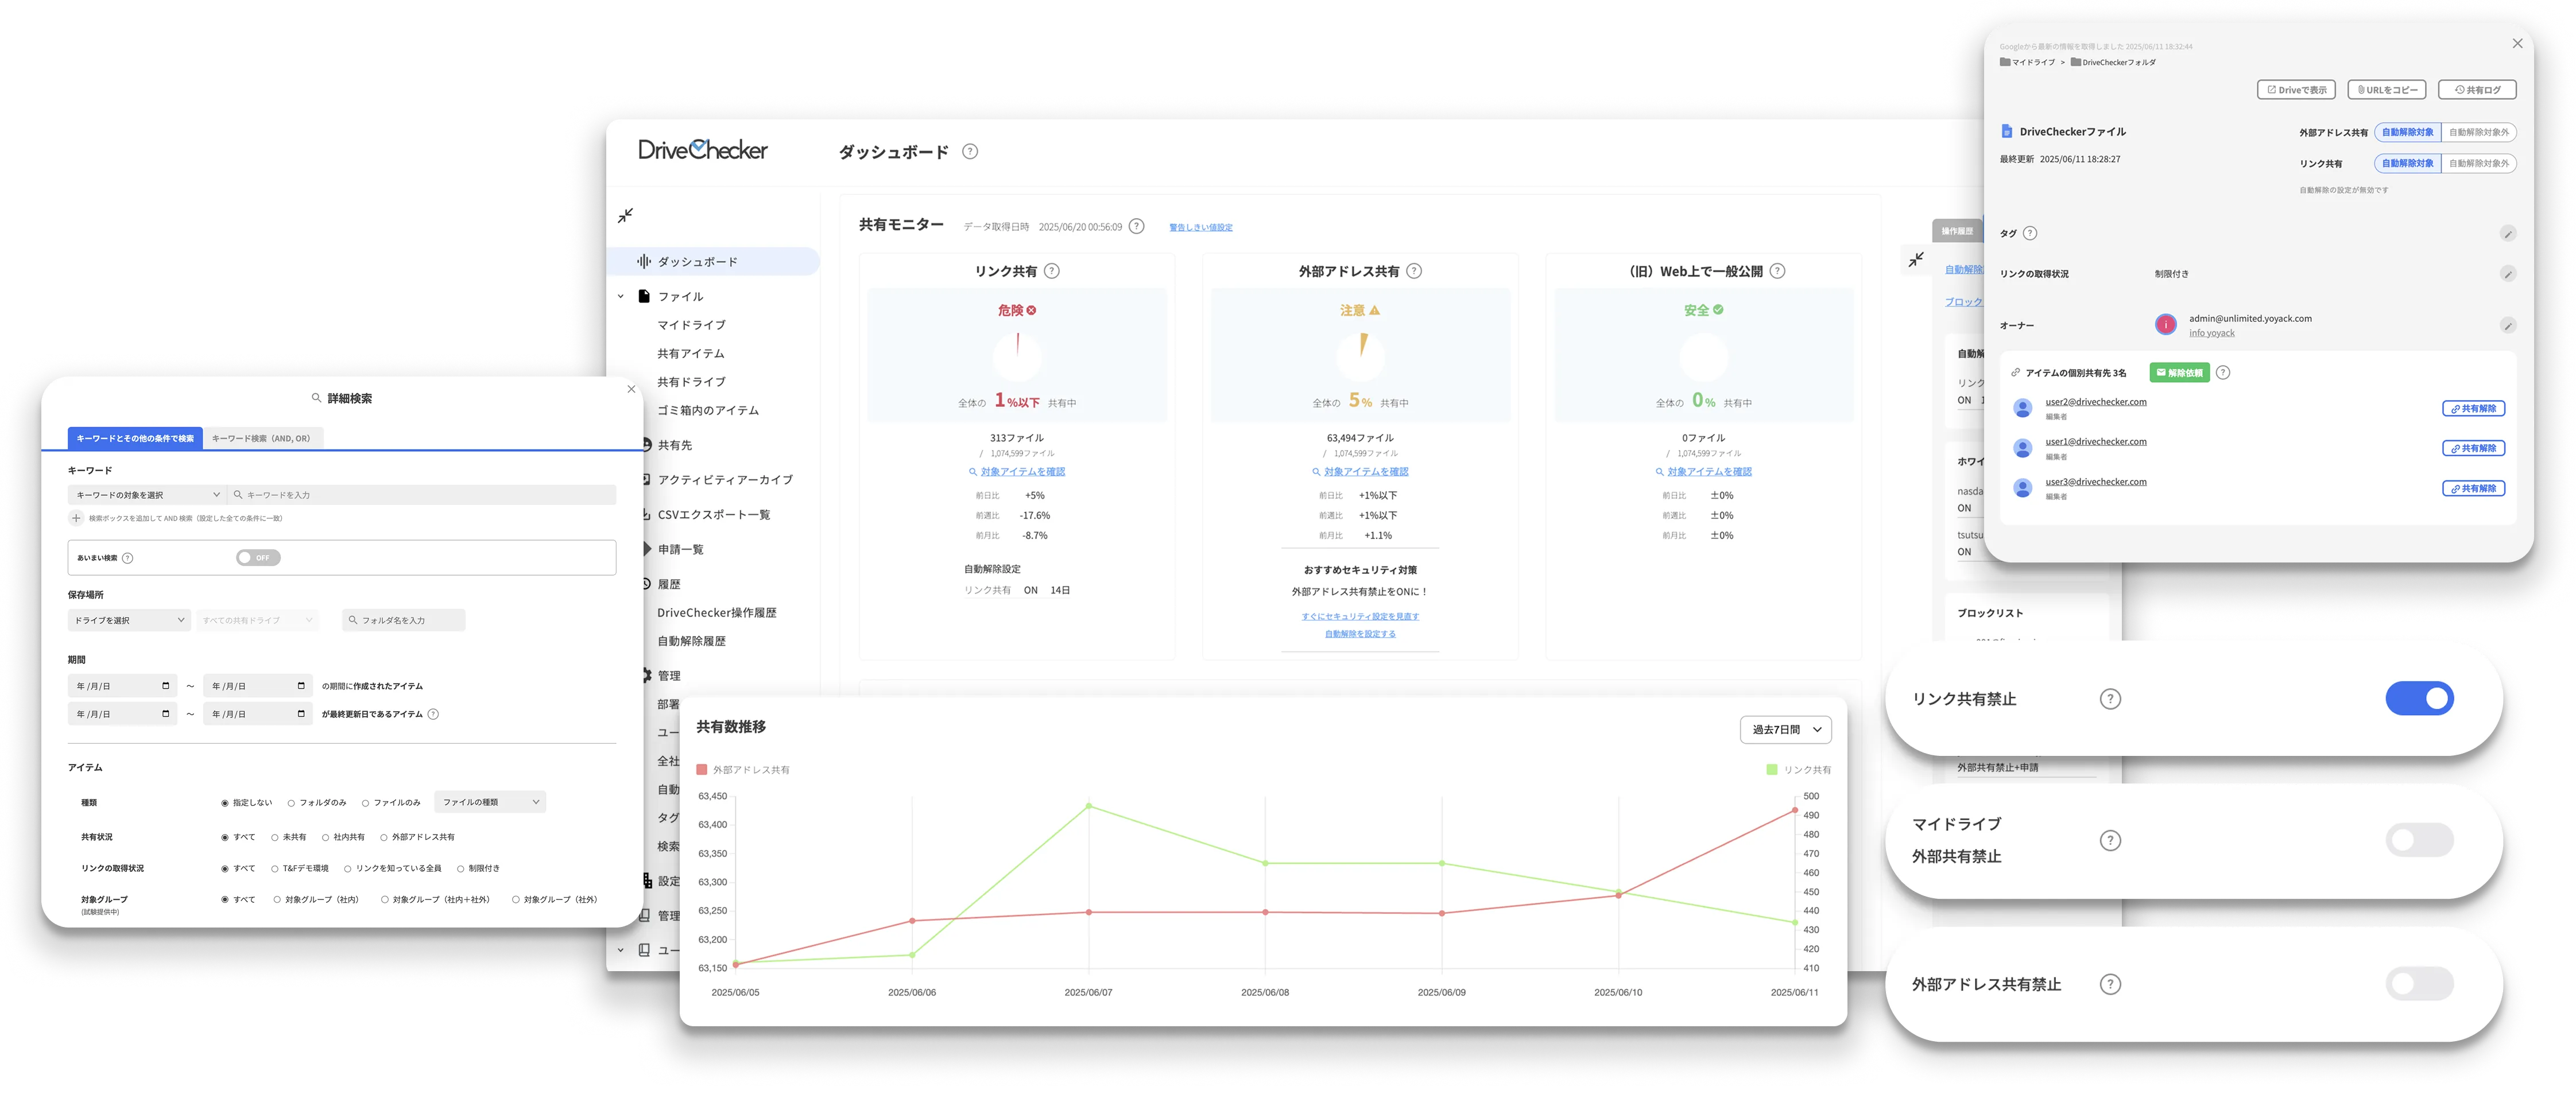Select 外部アドレス共有 radio in 共有状況

click(x=384, y=838)
